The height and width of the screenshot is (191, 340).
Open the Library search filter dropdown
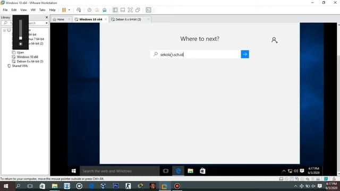(47, 23)
